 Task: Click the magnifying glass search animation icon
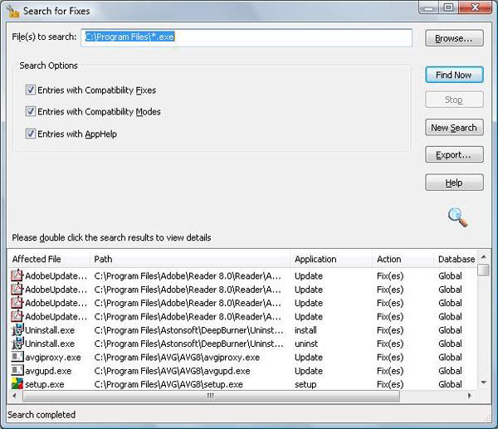[457, 217]
